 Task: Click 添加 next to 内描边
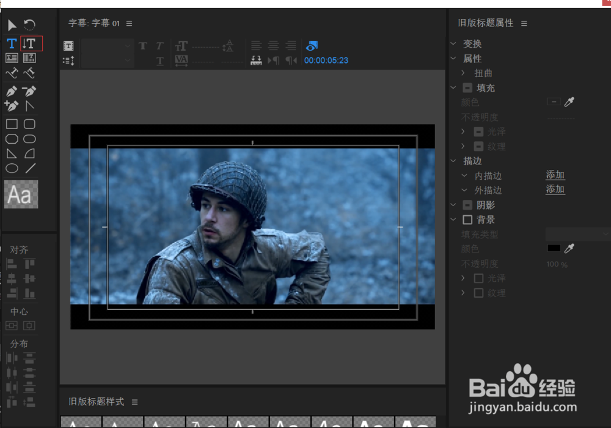click(555, 175)
